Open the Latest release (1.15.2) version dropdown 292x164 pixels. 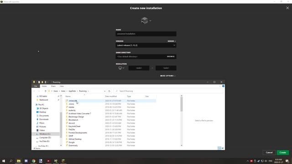tap(146, 45)
